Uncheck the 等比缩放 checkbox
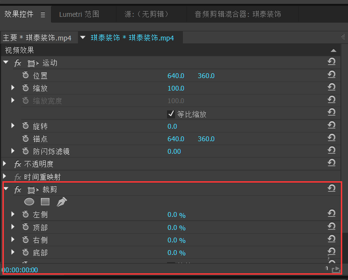Viewport: 348px width, 280px height. click(x=171, y=114)
